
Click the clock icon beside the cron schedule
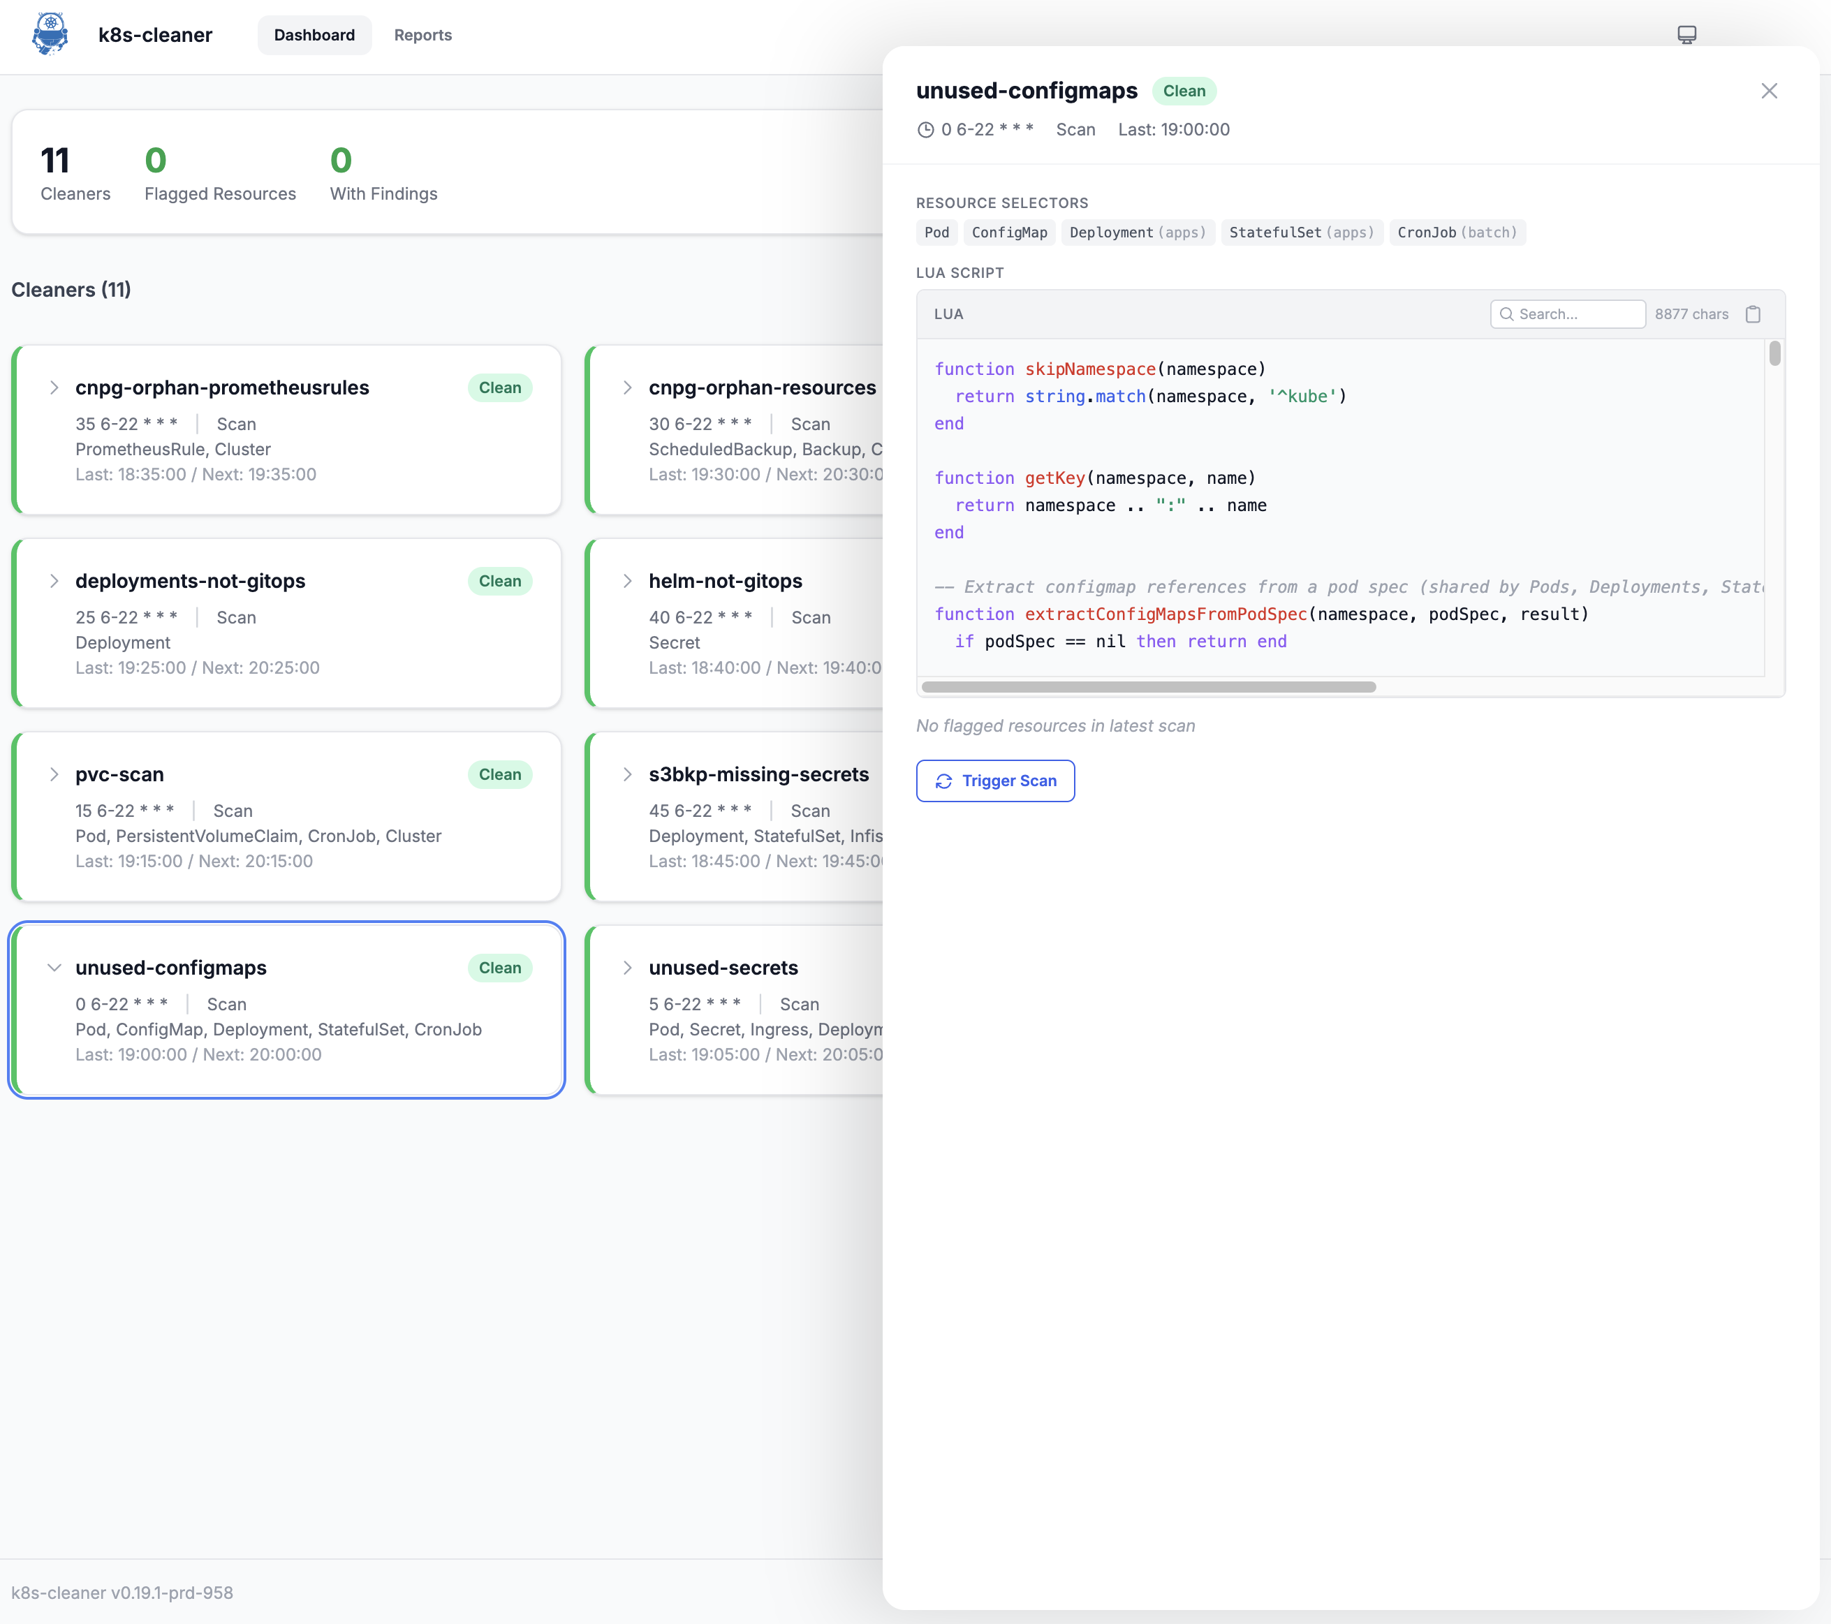click(x=926, y=130)
